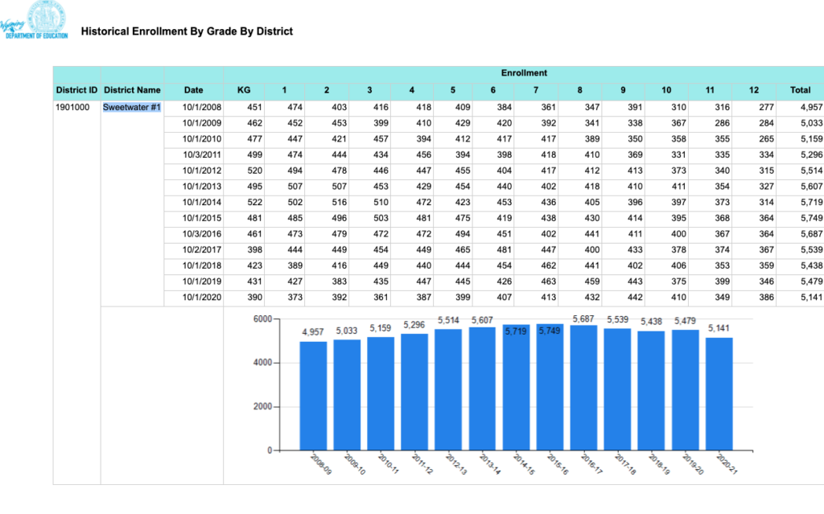This screenshot has height=514, width=824.
Task: Click the 2020-21 bar in the chart
Action: click(719, 393)
